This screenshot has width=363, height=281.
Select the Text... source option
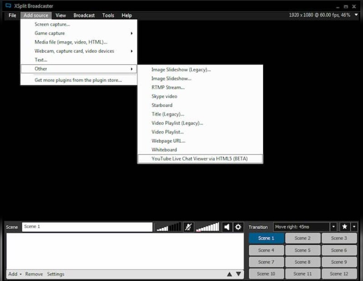tap(79, 60)
